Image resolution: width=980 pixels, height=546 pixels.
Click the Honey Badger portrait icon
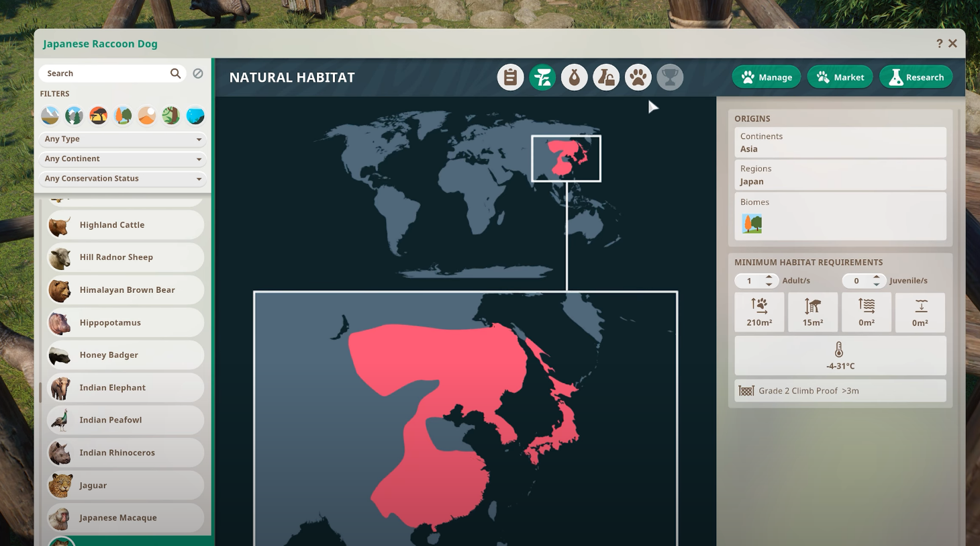(60, 355)
